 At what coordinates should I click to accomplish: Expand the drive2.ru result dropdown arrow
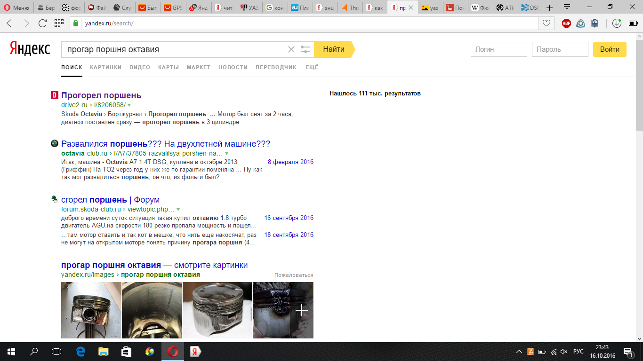click(129, 105)
